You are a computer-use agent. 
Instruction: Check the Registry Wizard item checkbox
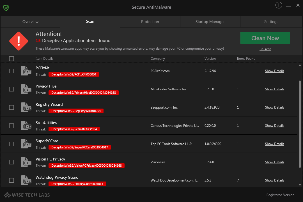pyautogui.click(x=12, y=107)
